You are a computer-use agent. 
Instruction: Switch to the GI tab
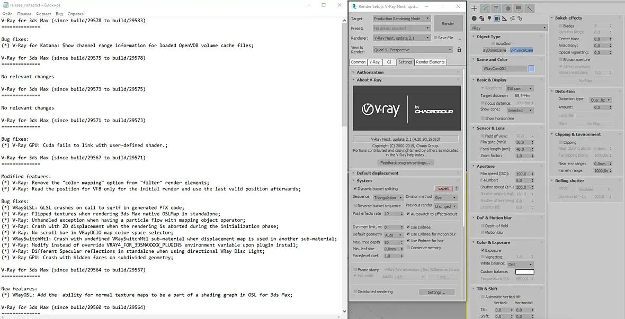[x=389, y=62]
